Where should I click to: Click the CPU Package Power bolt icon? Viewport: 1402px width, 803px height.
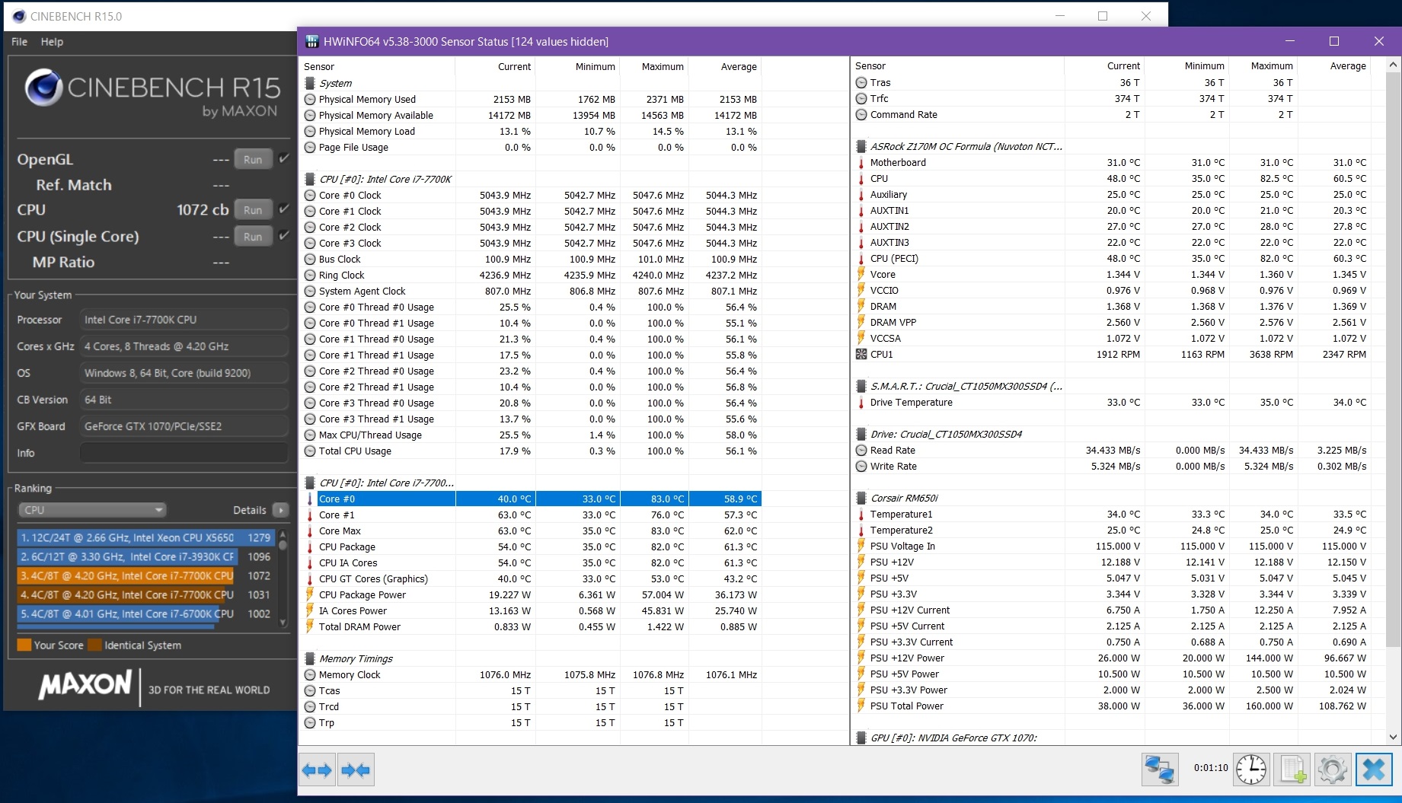point(310,594)
